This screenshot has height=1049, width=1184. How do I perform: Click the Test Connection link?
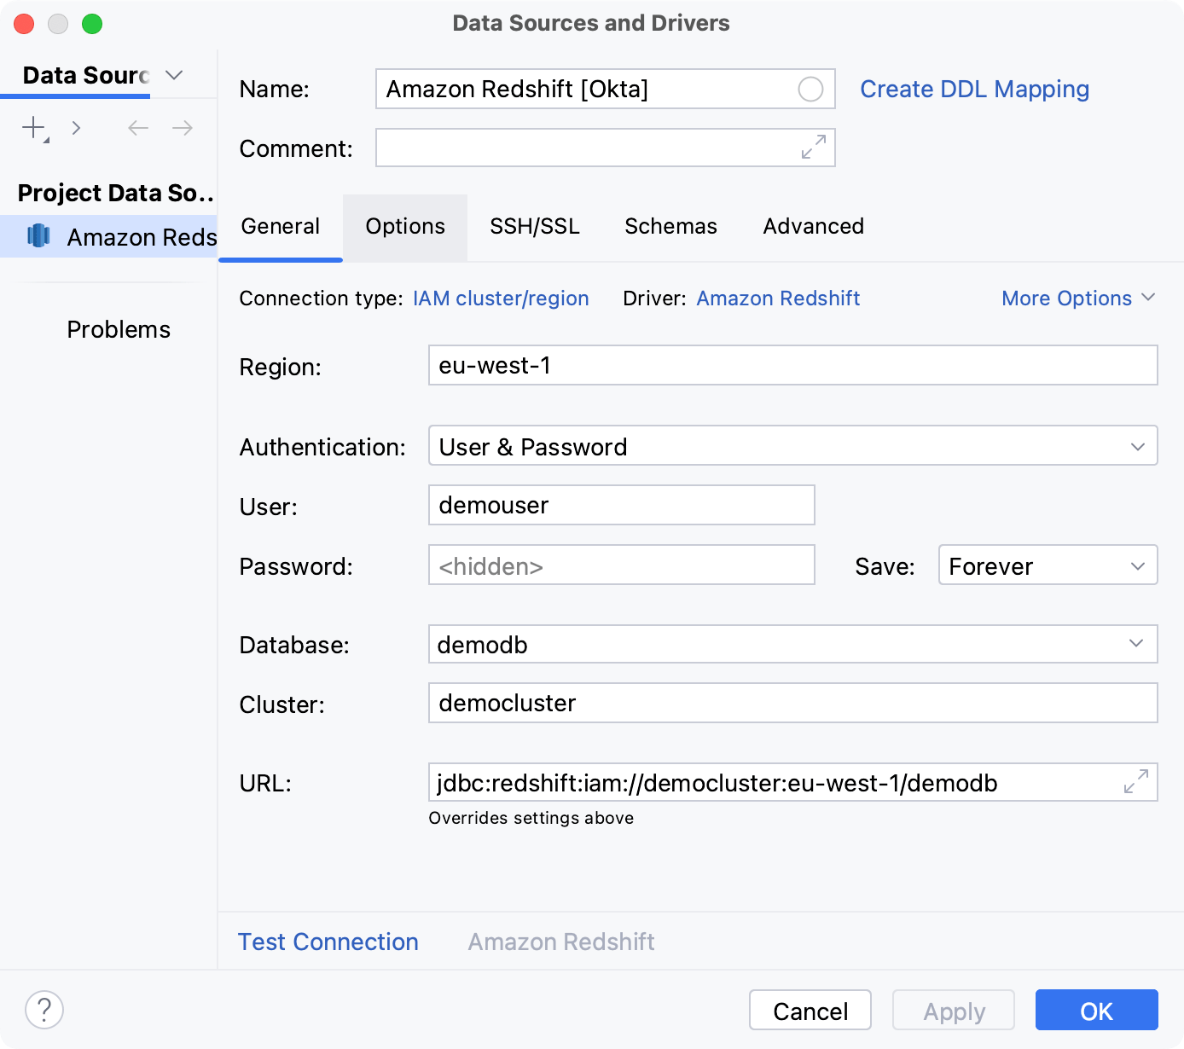click(328, 942)
